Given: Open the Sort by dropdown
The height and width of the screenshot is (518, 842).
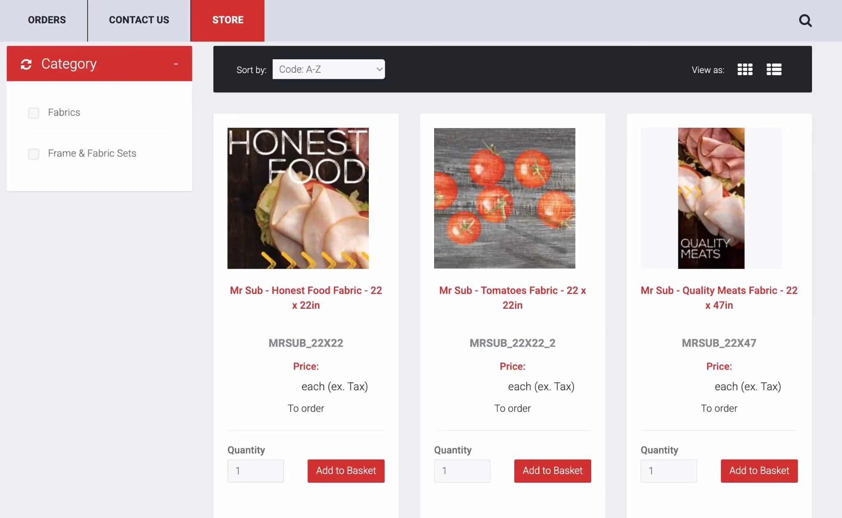Looking at the screenshot, I should (328, 69).
